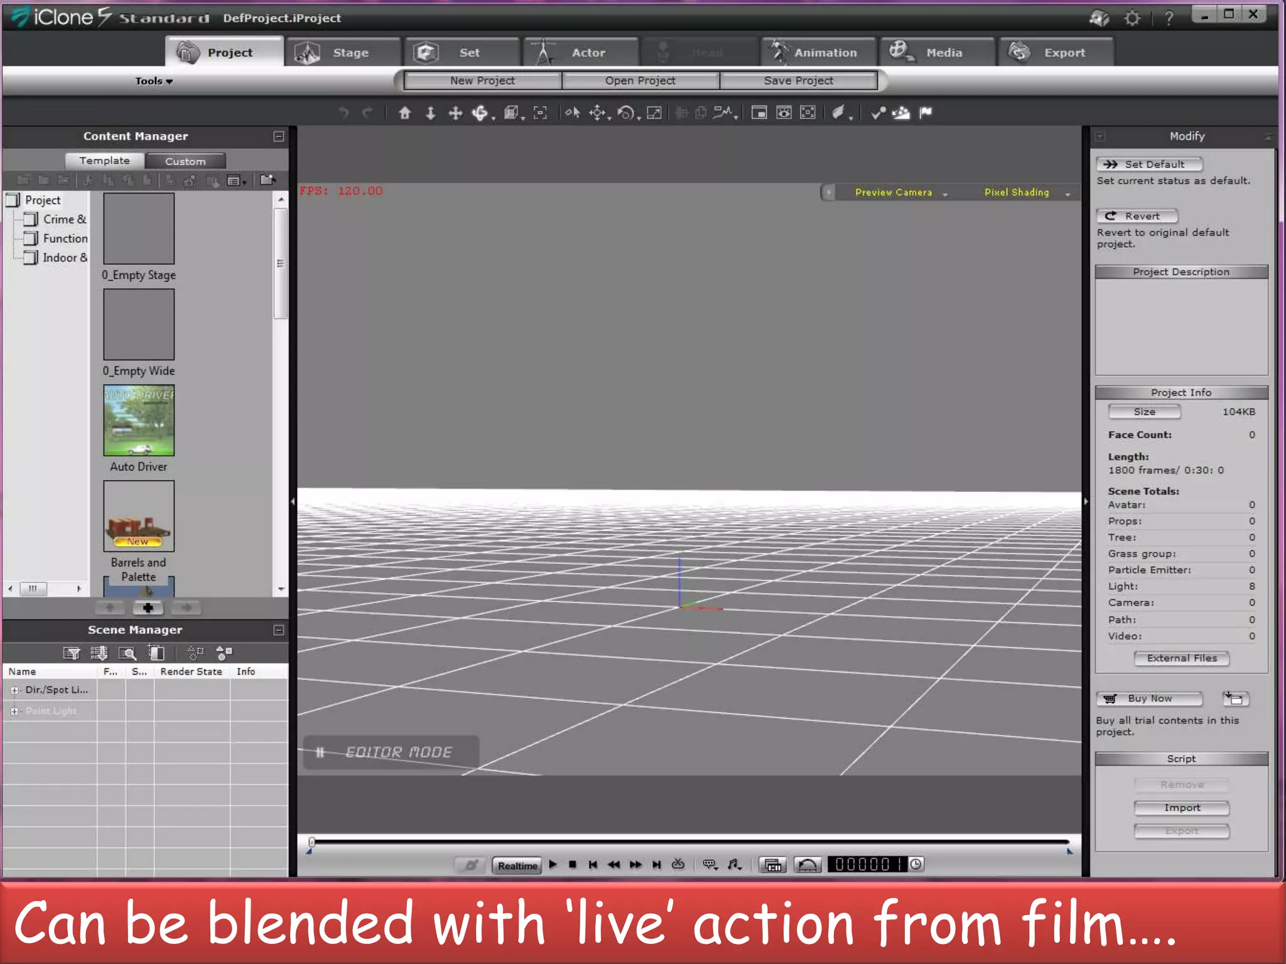Click the preset view cube icon
This screenshot has width=1286, height=964.
pos(512,113)
